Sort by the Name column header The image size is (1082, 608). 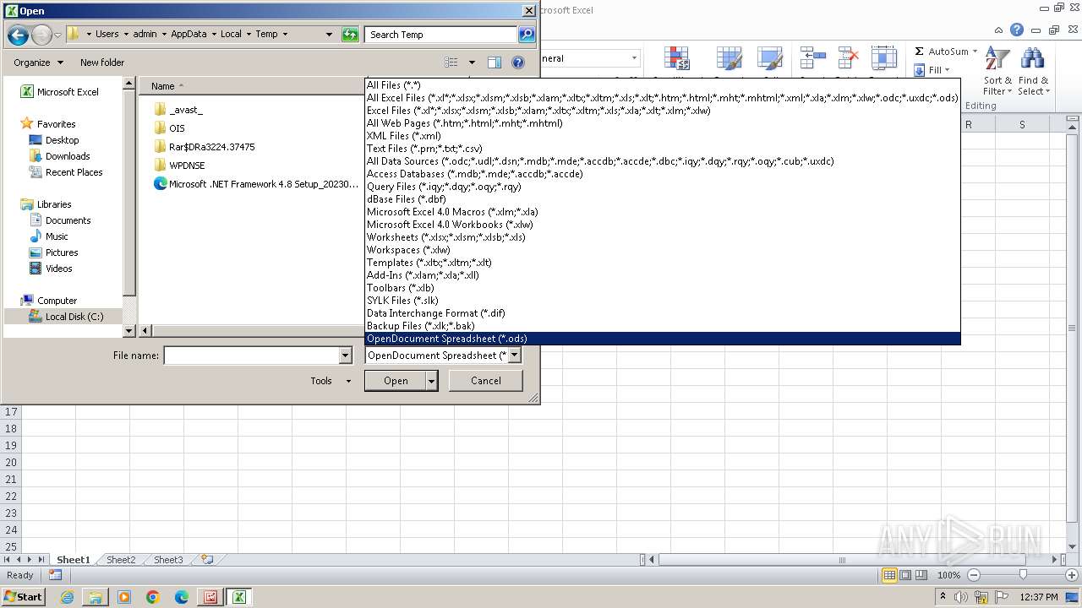tap(163, 86)
